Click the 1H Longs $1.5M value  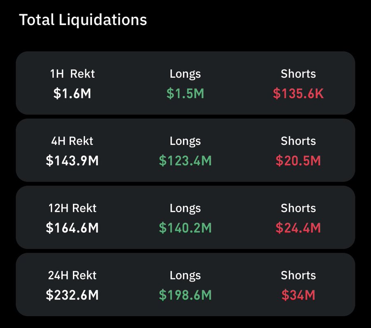pyautogui.click(x=185, y=94)
